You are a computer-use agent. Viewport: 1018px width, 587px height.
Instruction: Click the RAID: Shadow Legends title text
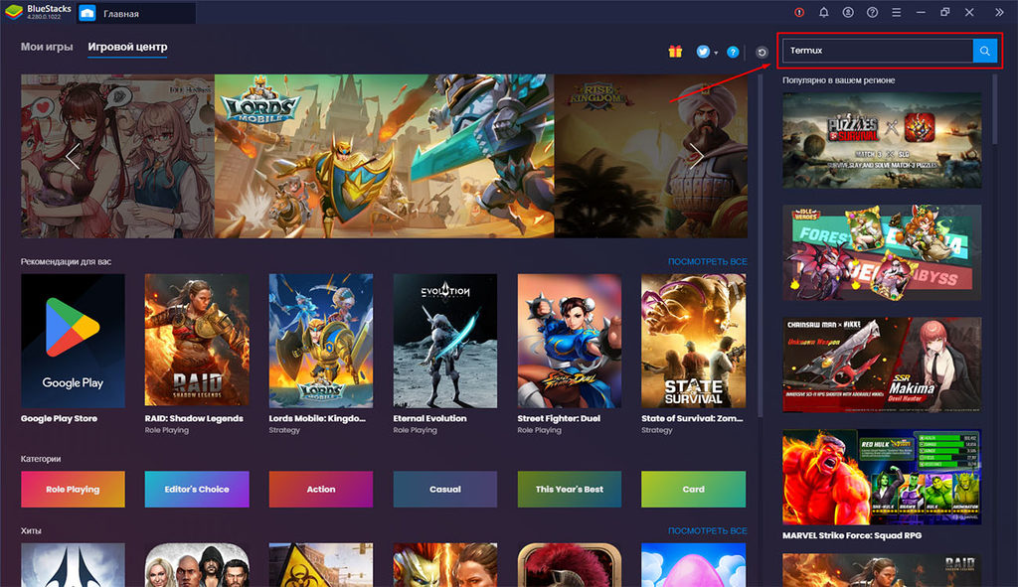[x=194, y=418]
